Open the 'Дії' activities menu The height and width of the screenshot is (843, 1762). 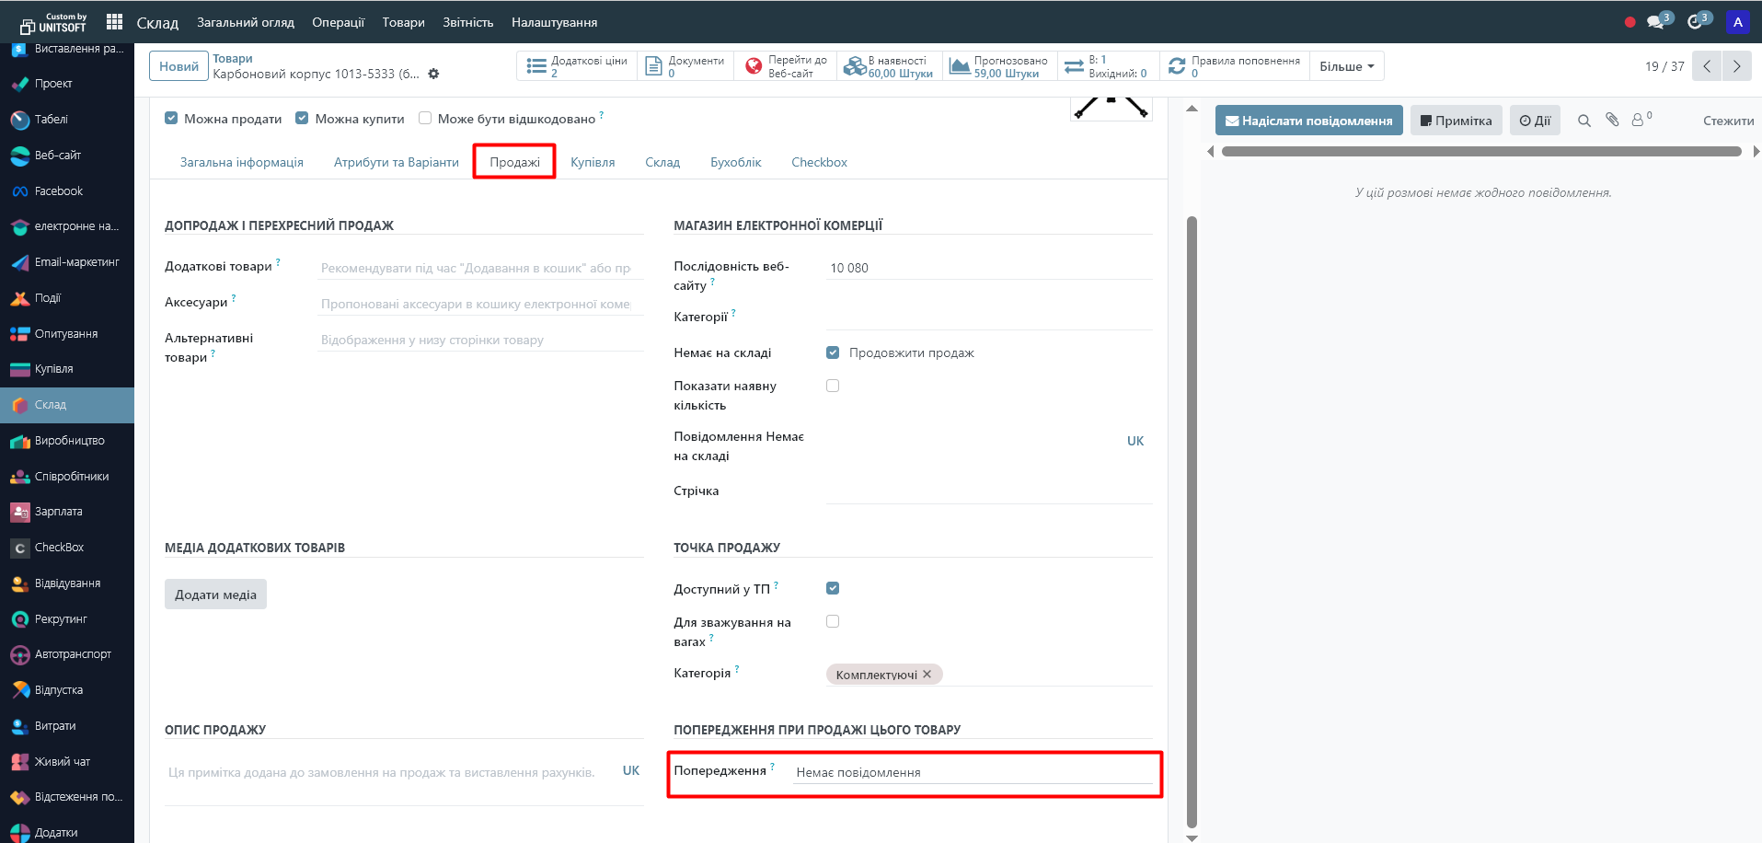pyautogui.click(x=1534, y=121)
